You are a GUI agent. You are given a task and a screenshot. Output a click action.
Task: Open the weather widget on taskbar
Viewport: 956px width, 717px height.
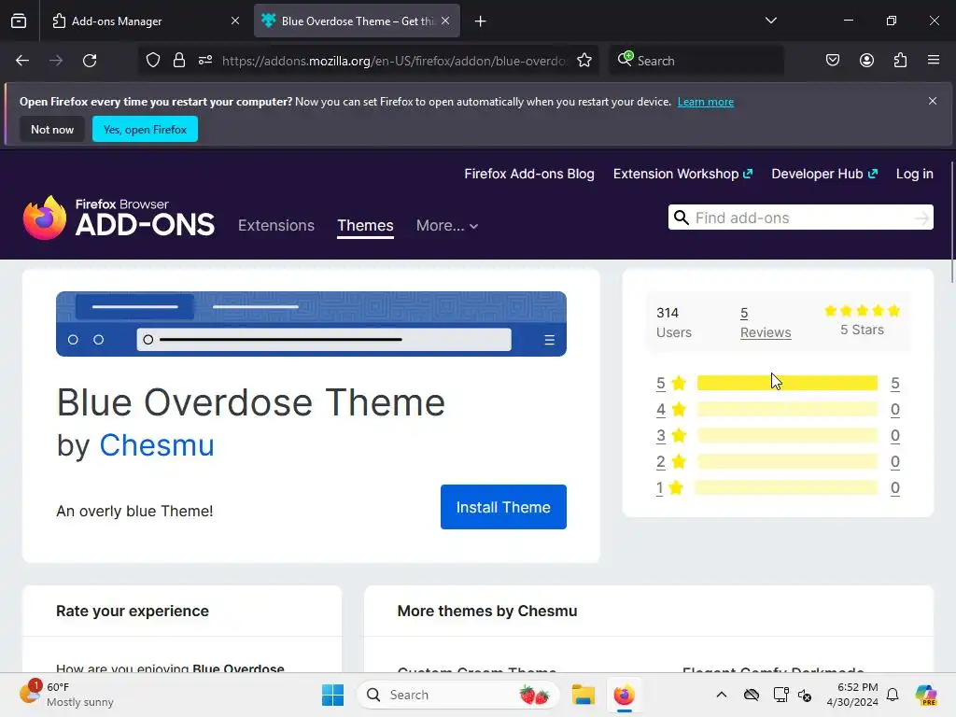(x=67, y=695)
